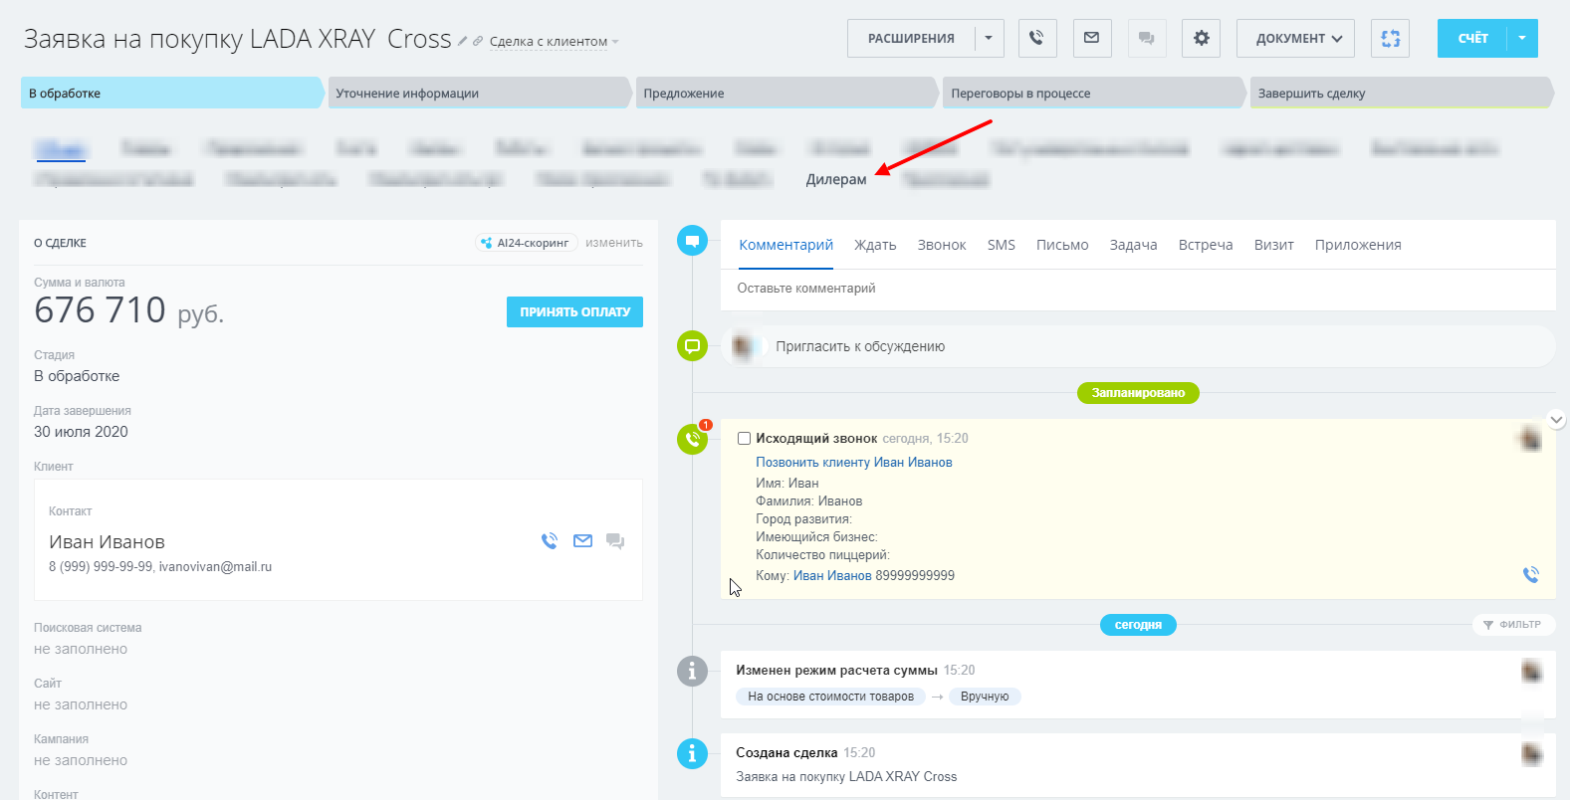The height and width of the screenshot is (800, 1570).
Task: Switch to the Встреча tab
Action: point(1206,245)
